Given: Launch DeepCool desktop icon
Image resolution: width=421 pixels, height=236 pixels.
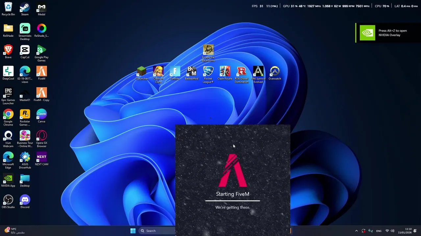Looking at the screenshot, I should 8,73.
